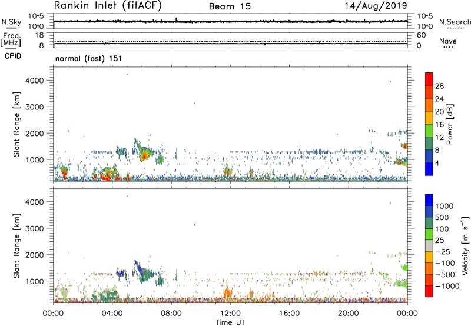Click the '-1000' velocity colorbar value
Viewport: 471px width, 326px height.
click(447, 286)
